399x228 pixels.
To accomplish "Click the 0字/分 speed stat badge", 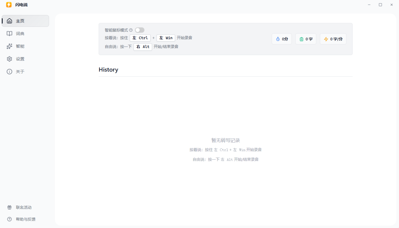I will [333, 39].
